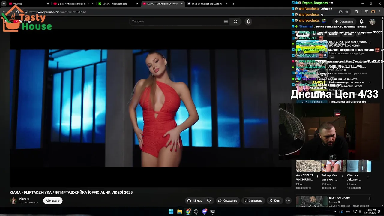Switch to the YouTube tab

pos(28,4)
